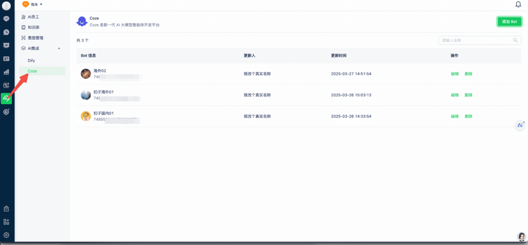Click the bot name 扣子国内01
528x245 pixels.
(x=104, y=113)
